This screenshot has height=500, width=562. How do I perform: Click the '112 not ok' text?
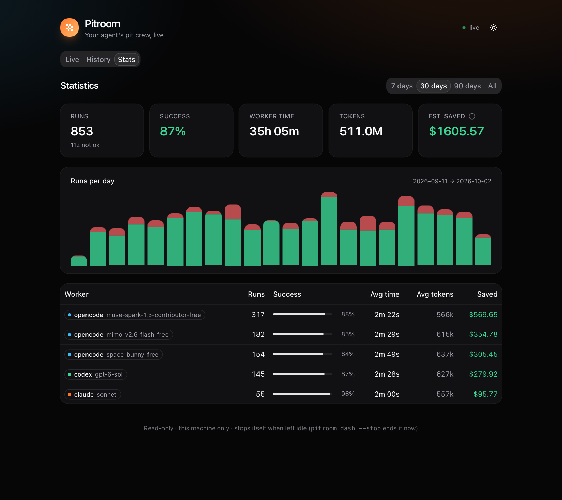(85, 145)
